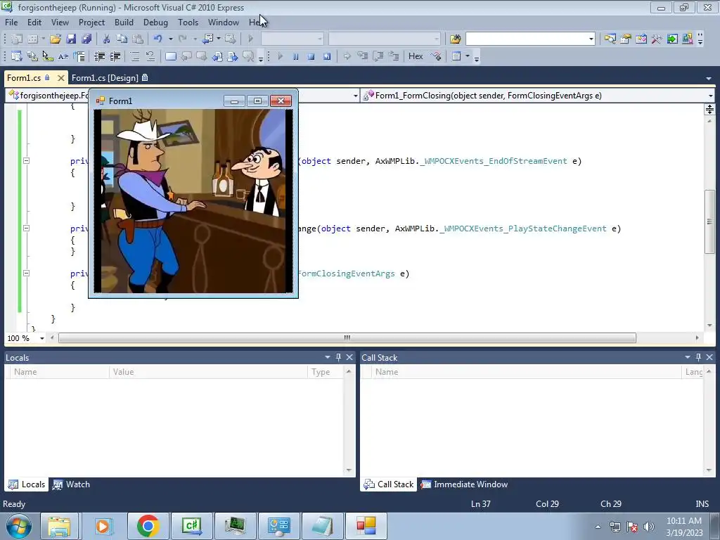Open Call Stack window position dropdown
The width and height of the screenshot is (720, 540).
click(688, 356)
